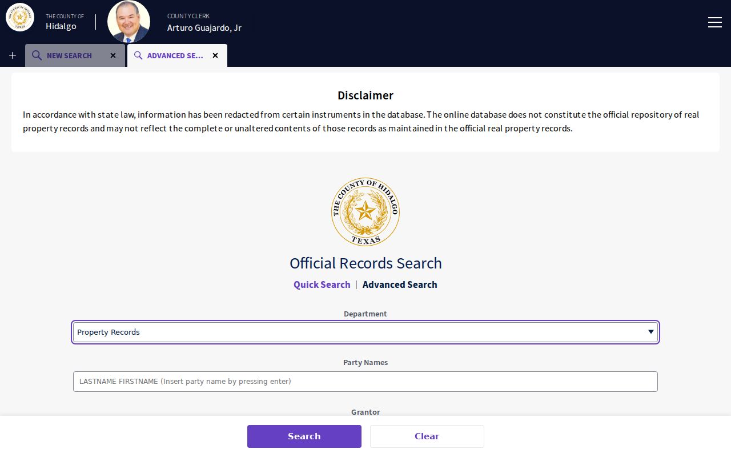Screen dimensions: 731x457
Task: Click the Hidalgo County seal in header
Action: coord(20,17)
